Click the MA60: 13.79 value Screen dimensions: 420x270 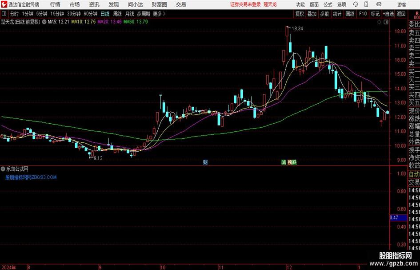pyautogui.click(x=136, y=22)
